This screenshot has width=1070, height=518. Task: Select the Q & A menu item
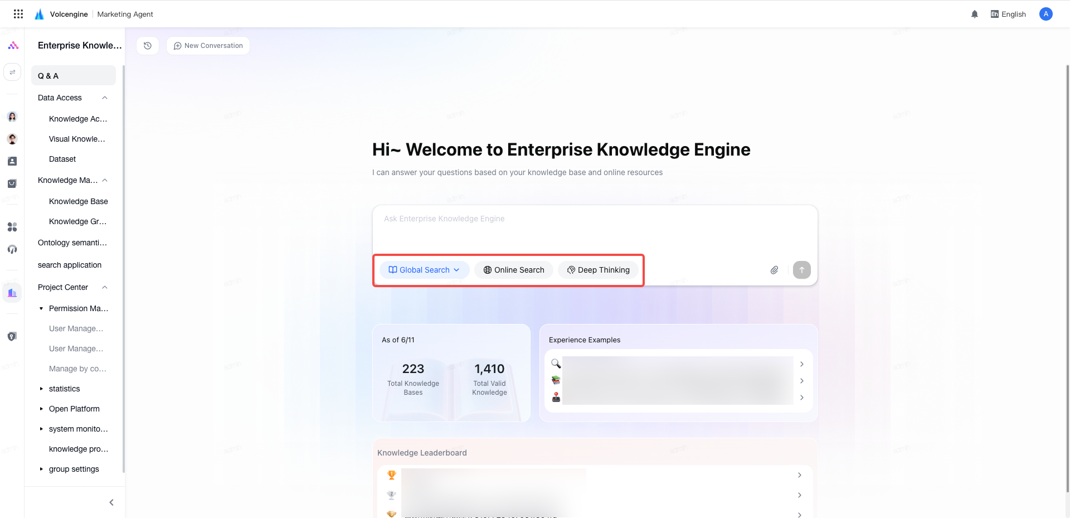point(74,76)
